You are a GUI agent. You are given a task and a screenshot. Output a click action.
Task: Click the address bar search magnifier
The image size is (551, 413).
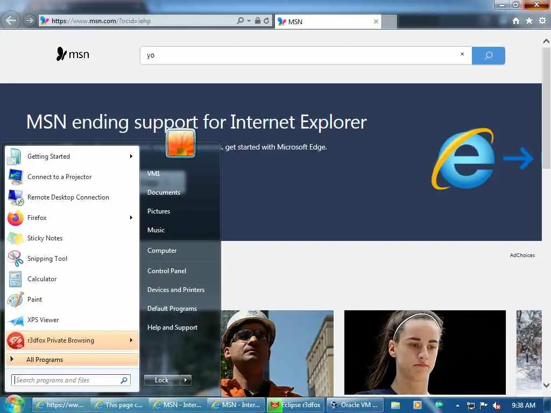coord(240,21)
